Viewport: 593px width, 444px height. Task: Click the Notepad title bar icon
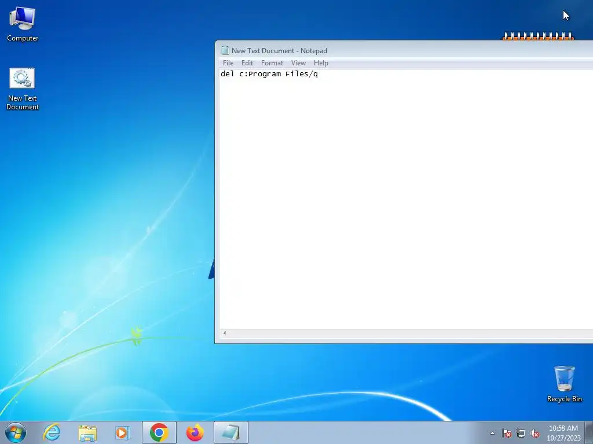tap(225, 50)
